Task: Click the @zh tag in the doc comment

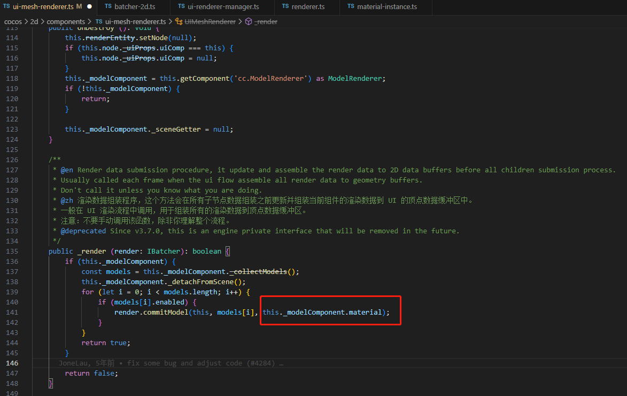Action: click(x=67, y=201)
